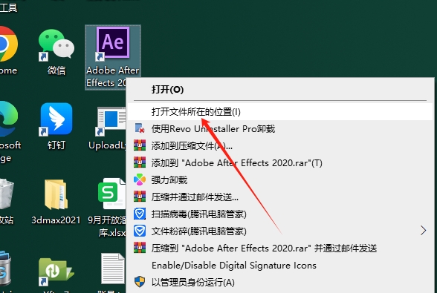437x293 pixels.
Task: Click the admin shield icon beside 以管理员身份运行
Action: (140, 282)
